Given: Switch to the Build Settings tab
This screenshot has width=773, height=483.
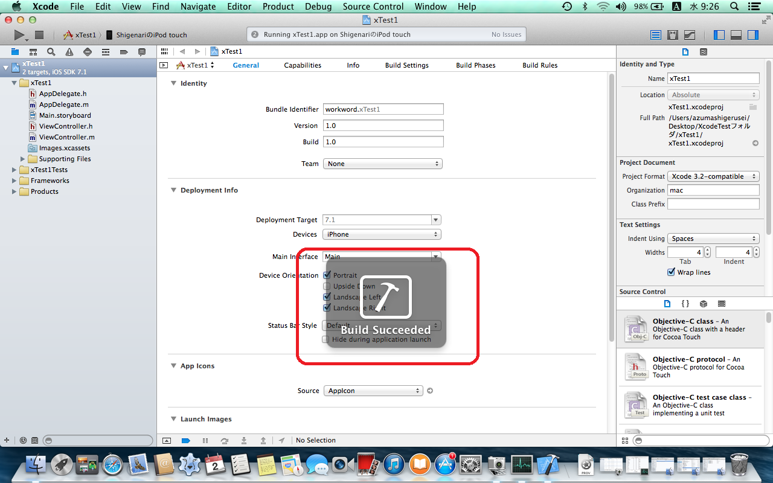Looking at the screenshot, I should pyautogui.click(x=407, y=65).
